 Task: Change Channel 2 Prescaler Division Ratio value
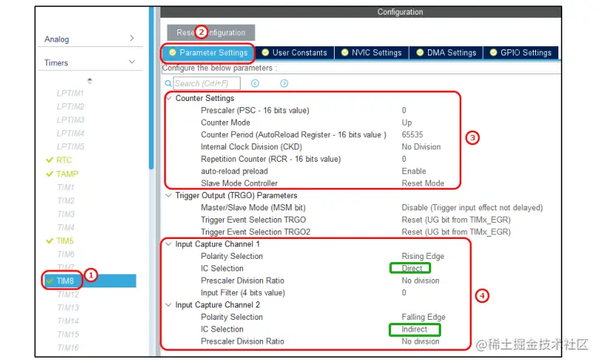pyautogui.click(x=420, y=341)
